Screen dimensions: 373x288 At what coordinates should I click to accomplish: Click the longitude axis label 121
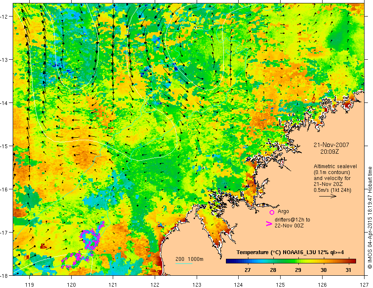pos(113,285)
